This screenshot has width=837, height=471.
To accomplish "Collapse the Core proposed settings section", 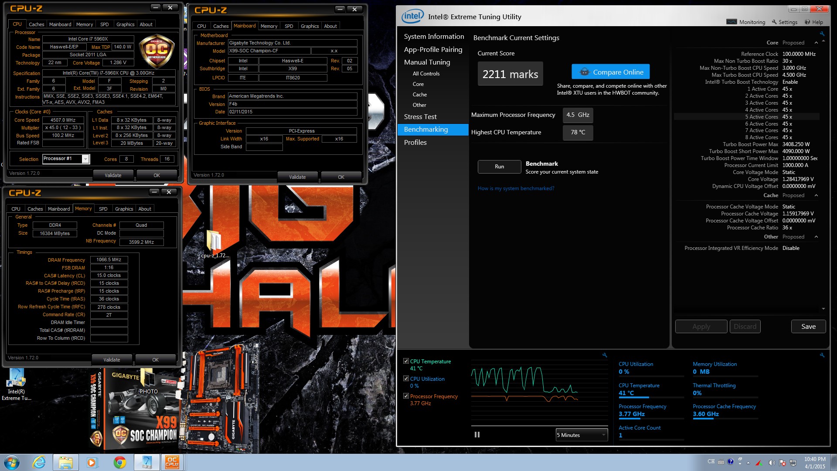I will tap(816, 43).
